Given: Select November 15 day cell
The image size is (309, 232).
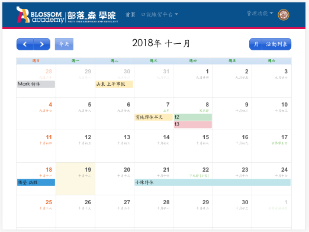Looking at the screenshot, I should [x=193, y=146].
